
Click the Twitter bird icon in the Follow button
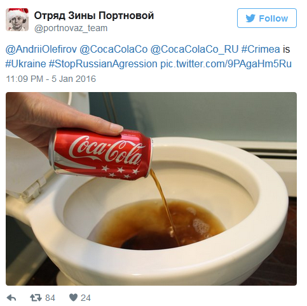[250, 18]
